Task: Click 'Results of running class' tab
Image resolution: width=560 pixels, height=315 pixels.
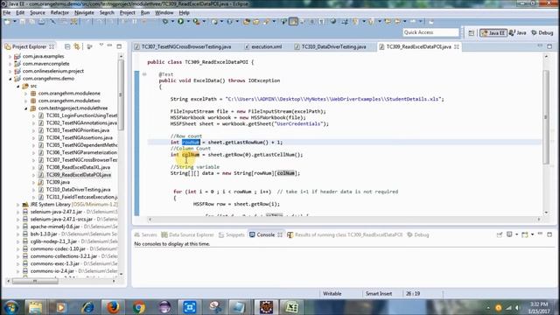Action: [345, 234]
